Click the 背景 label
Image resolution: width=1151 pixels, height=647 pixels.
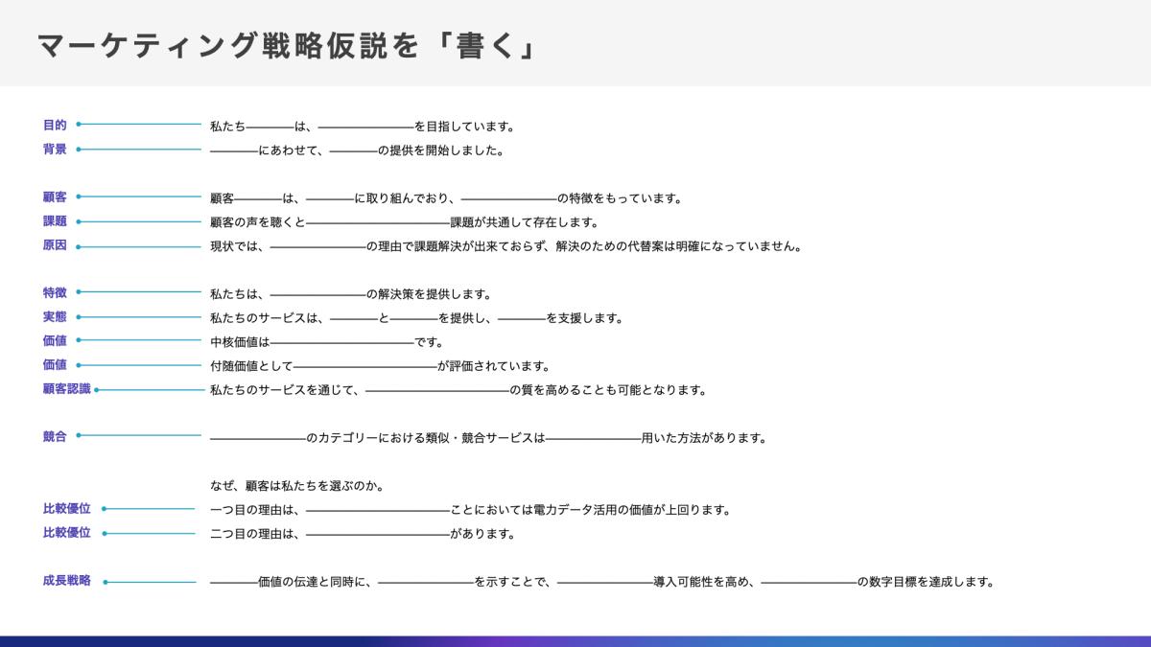click(x=55, y=150)
